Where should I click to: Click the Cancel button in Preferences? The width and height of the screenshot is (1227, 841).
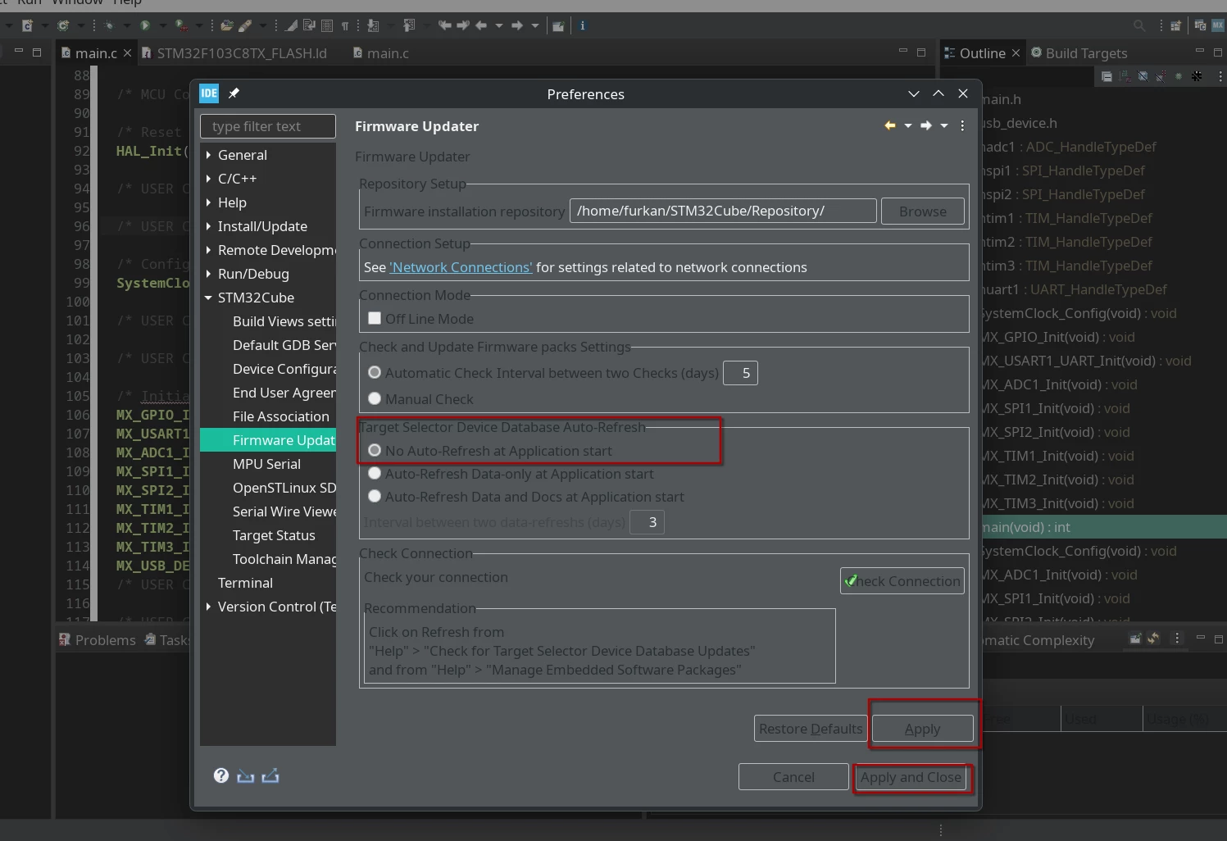coord(793,777)
